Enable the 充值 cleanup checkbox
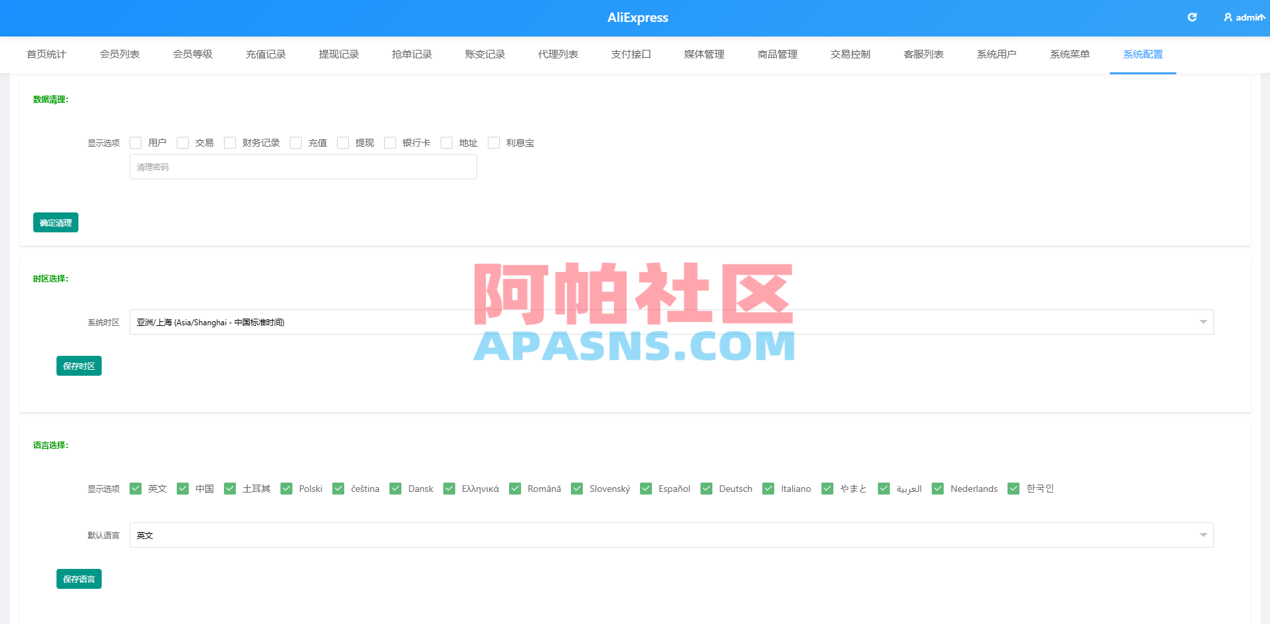 (296, 143)
